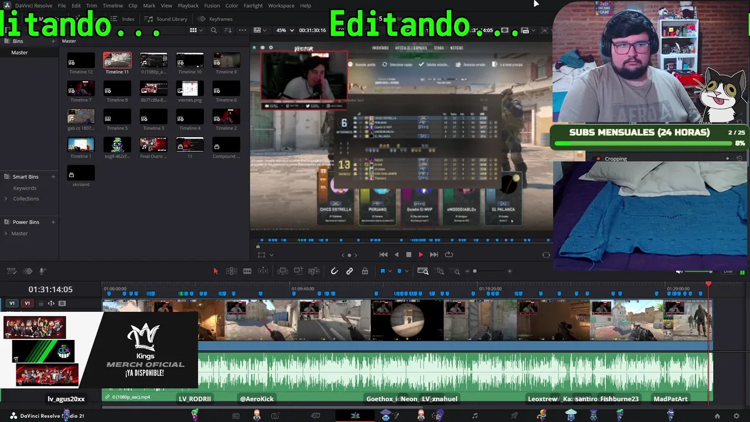Click the voiceover microphone icon
This screenshot has height=422, width=750.
coord(42,271)
